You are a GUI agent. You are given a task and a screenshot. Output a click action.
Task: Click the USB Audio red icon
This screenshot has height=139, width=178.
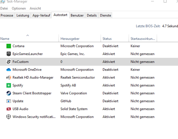pos(9,109)
